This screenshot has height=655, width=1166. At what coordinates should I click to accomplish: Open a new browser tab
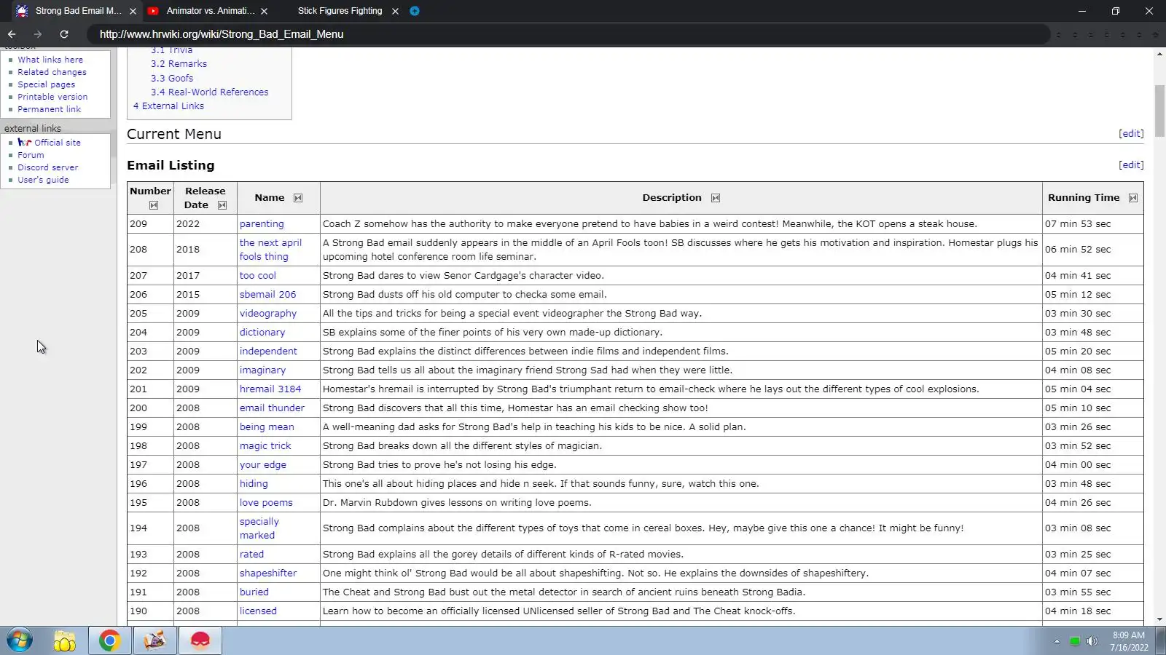point(415,11)
